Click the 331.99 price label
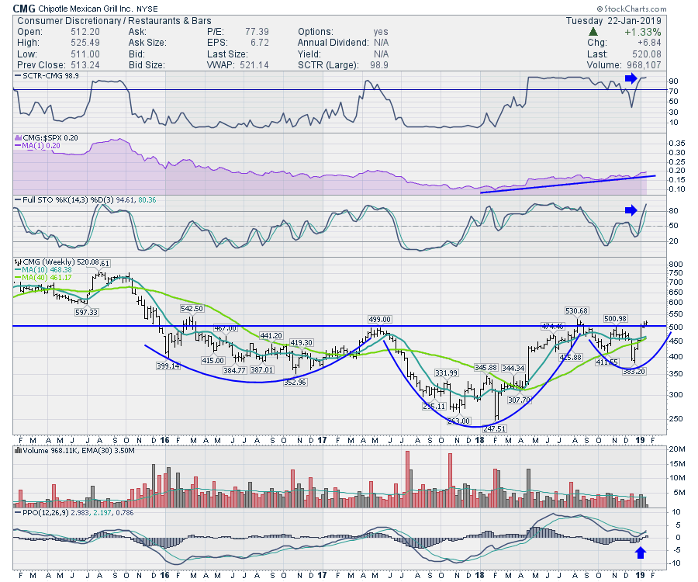The image size is (698, 582). [x=446, y=373]
